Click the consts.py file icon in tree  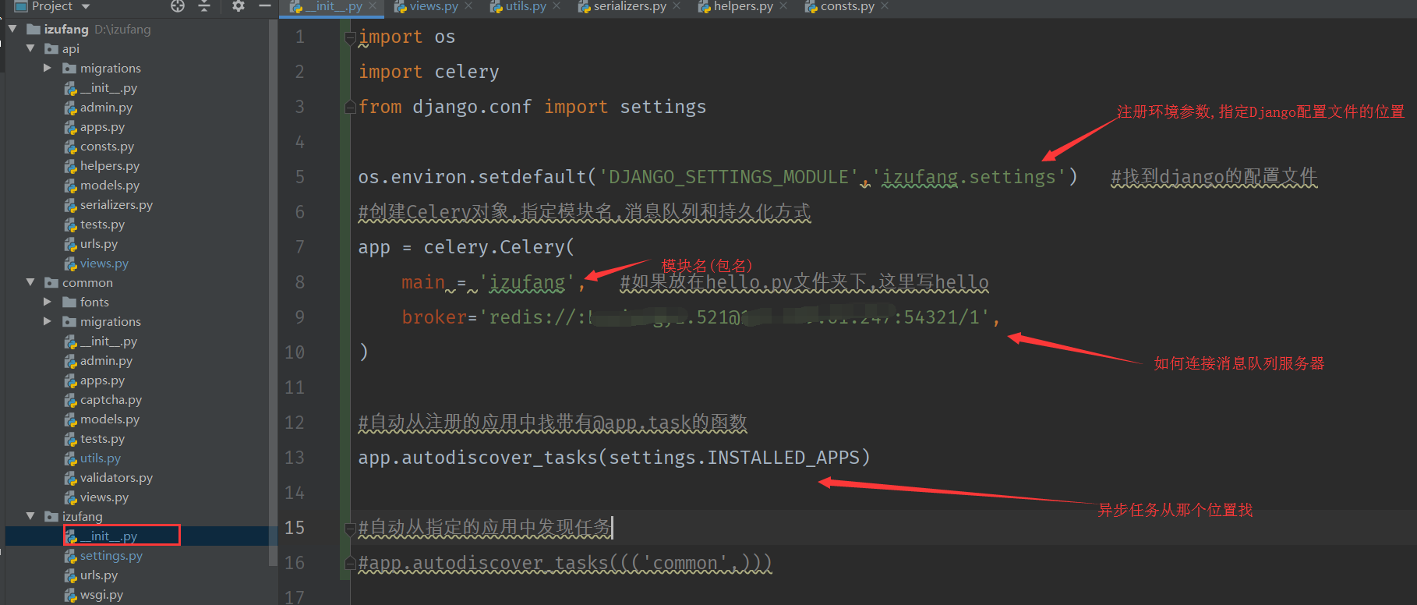point(70,147)
